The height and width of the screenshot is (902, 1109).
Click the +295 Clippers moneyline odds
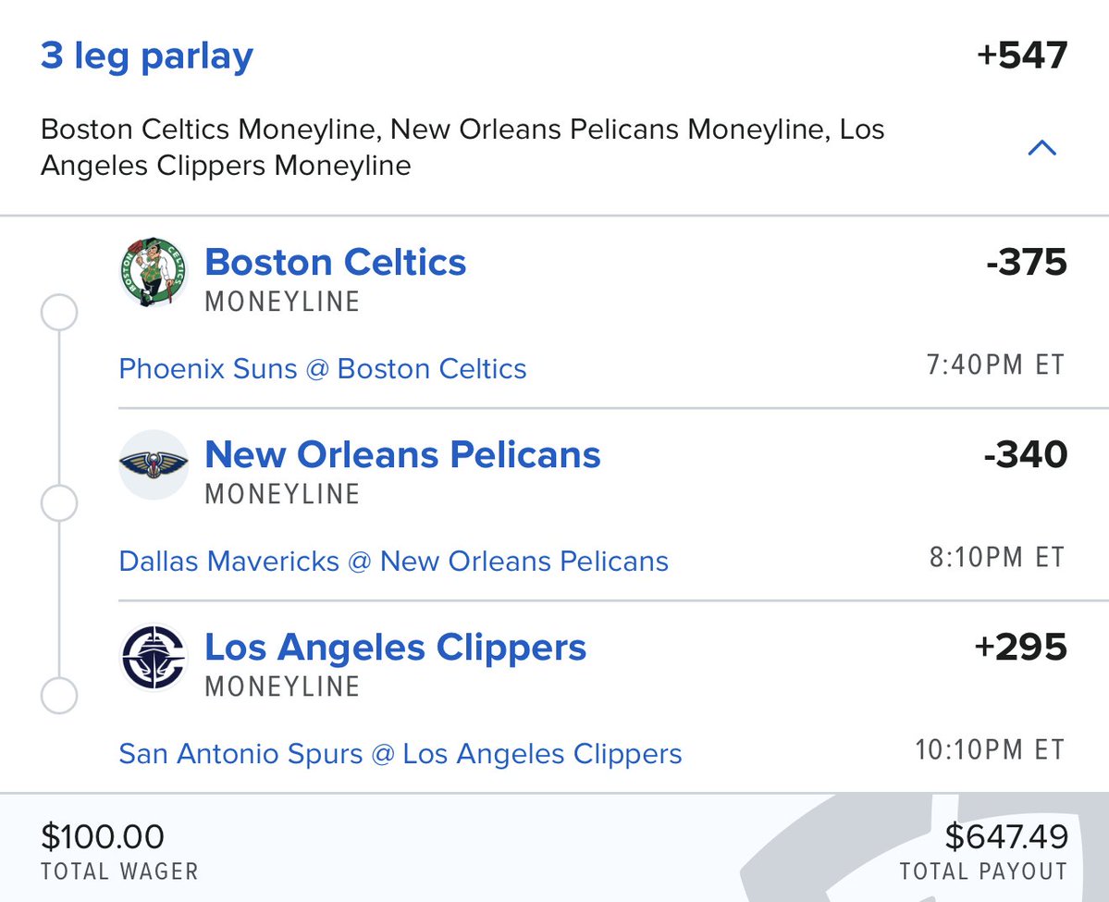coord(1021,648)
